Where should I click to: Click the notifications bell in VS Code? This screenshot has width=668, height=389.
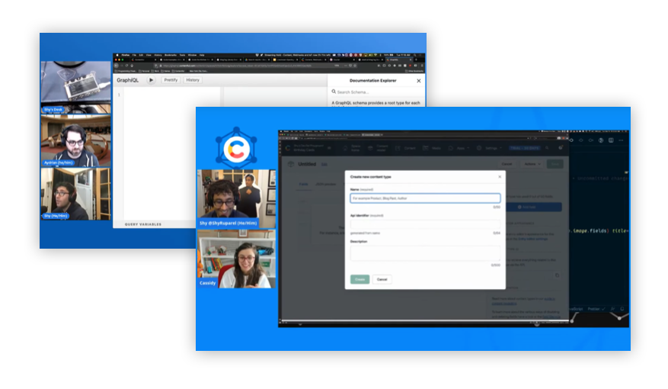tap(622, 309)
